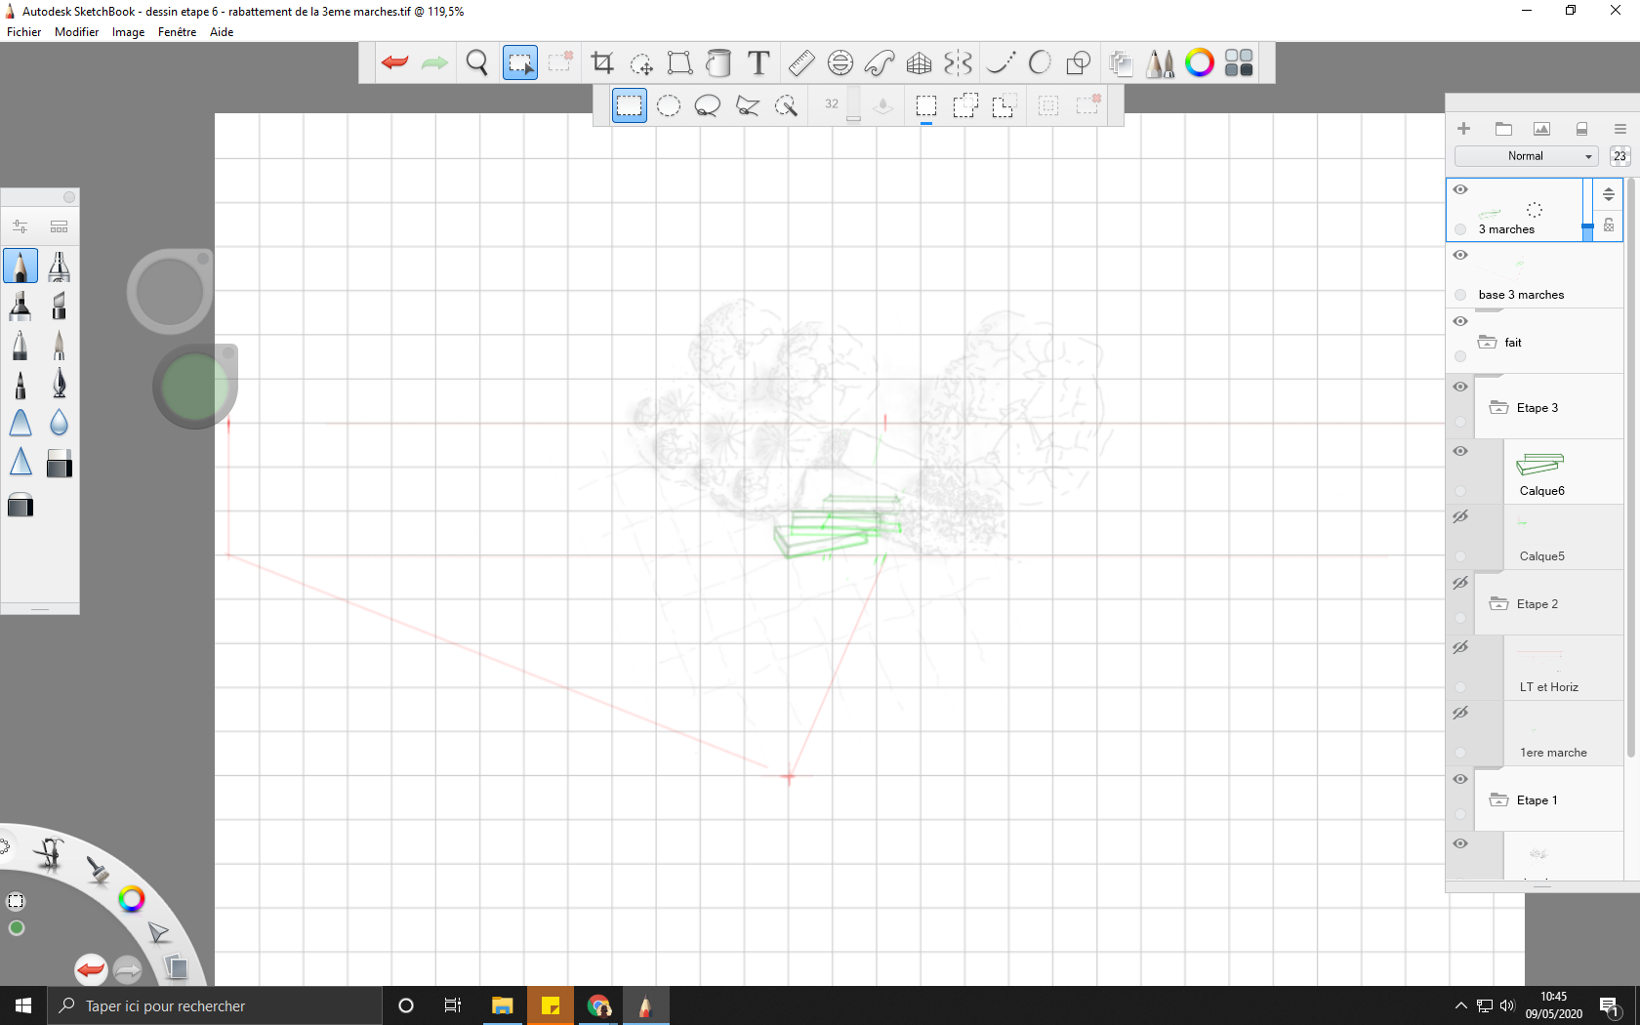
Task: Select the Predictive Stroke tool
Action: click(1040, 63)
